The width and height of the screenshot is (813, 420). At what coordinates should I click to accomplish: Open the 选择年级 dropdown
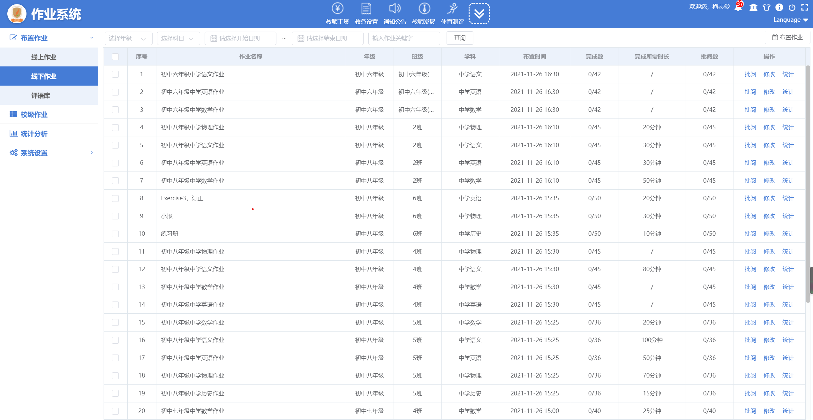[128, 38]
